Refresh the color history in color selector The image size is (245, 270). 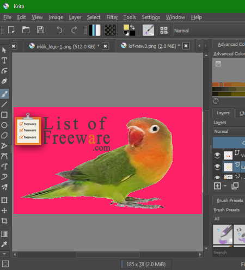(x=216, y=101)
